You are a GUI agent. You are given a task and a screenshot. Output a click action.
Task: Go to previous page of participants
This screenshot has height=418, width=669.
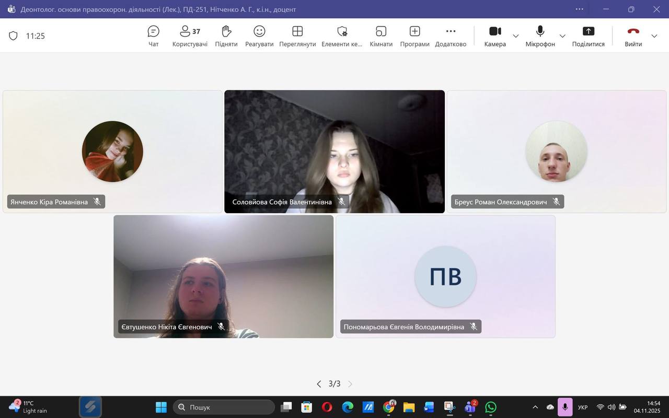(x=319, y=384)
